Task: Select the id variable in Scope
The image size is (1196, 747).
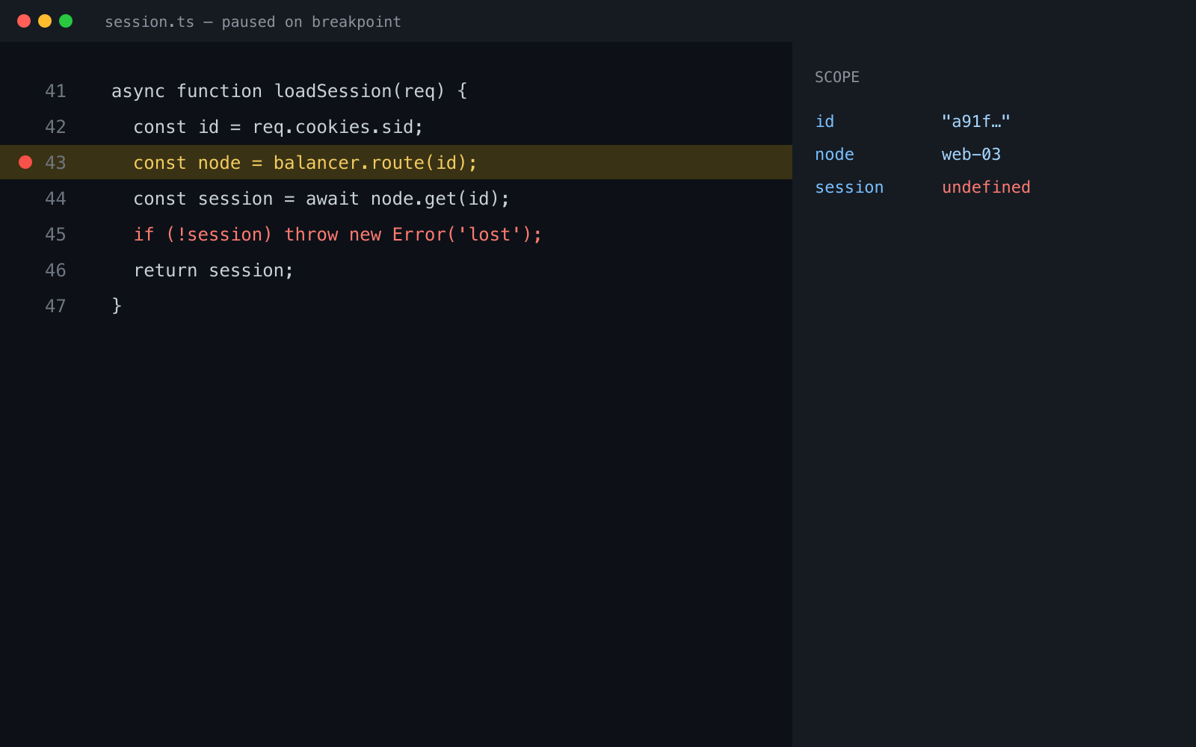Action: pos(824,122)
